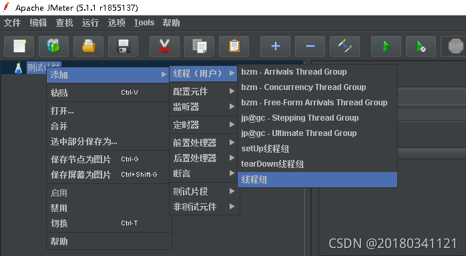
Task: Click the New test plan toolbar icon
Action: pyautogui.click(x=19, y=46)
